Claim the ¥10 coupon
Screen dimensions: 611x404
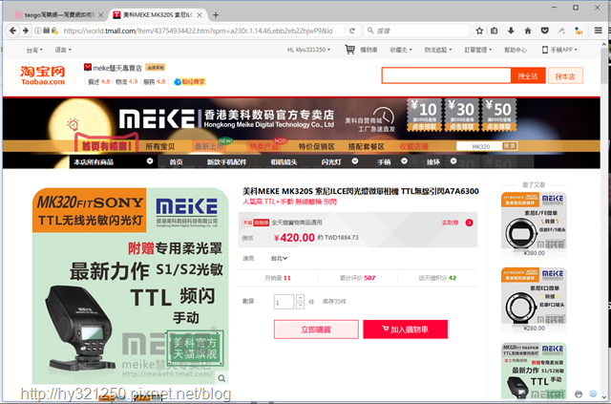tap(424, 115)
